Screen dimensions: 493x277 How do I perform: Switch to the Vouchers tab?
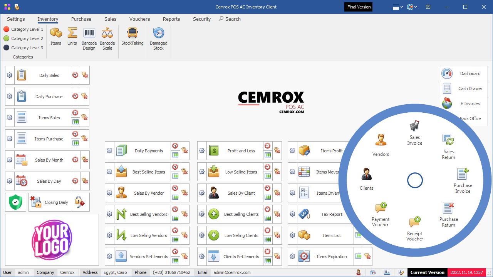(140, 19)
